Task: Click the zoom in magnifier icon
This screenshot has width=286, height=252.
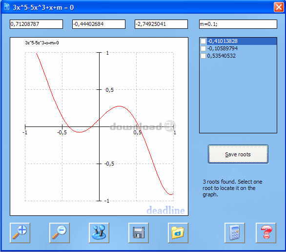Action: (20, 232)
